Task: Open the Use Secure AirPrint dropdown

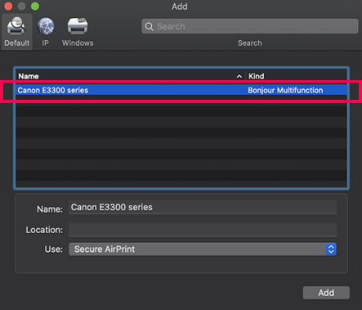Action: click(x=203, y=249)
